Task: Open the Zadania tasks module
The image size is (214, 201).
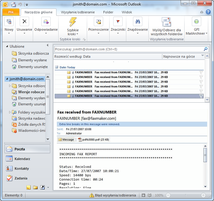Action: 27,178
